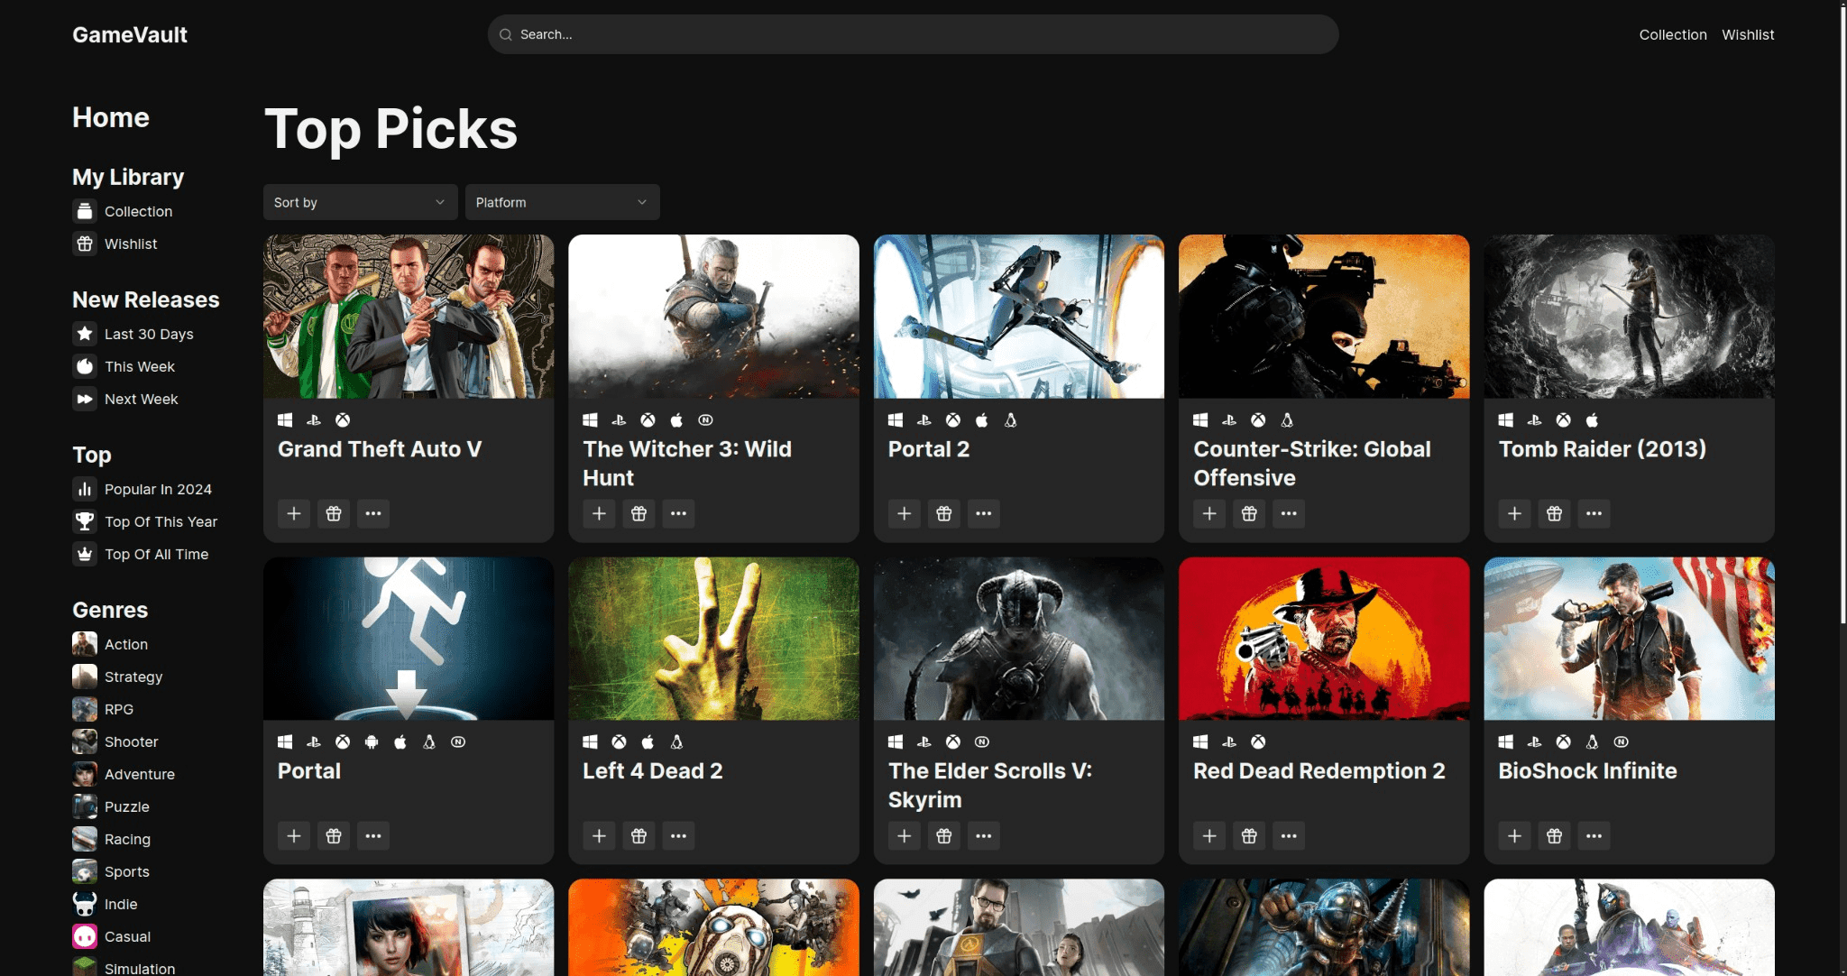Viewport: 1847px width, 976px height.
Task: Open the Sort by dropdown
Action: (x=360, y=202)
